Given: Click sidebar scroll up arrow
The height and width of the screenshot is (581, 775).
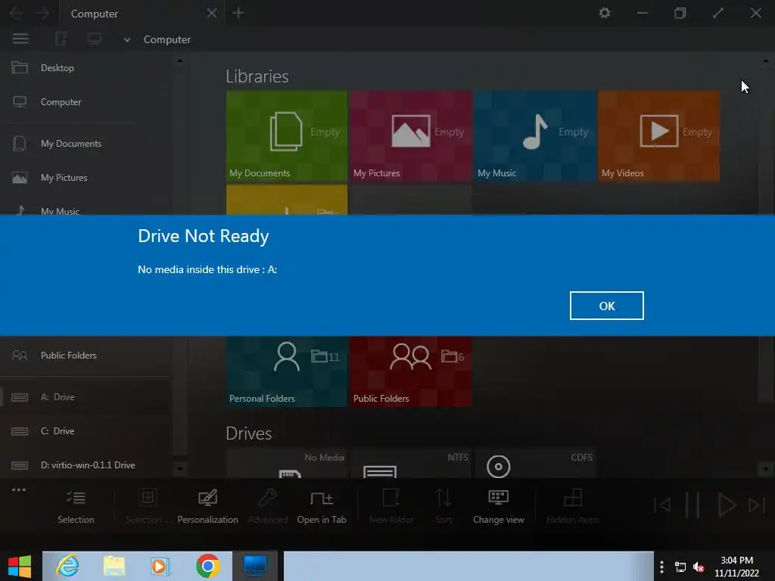Looking at the screenshot, I should (x=180, y=61).
